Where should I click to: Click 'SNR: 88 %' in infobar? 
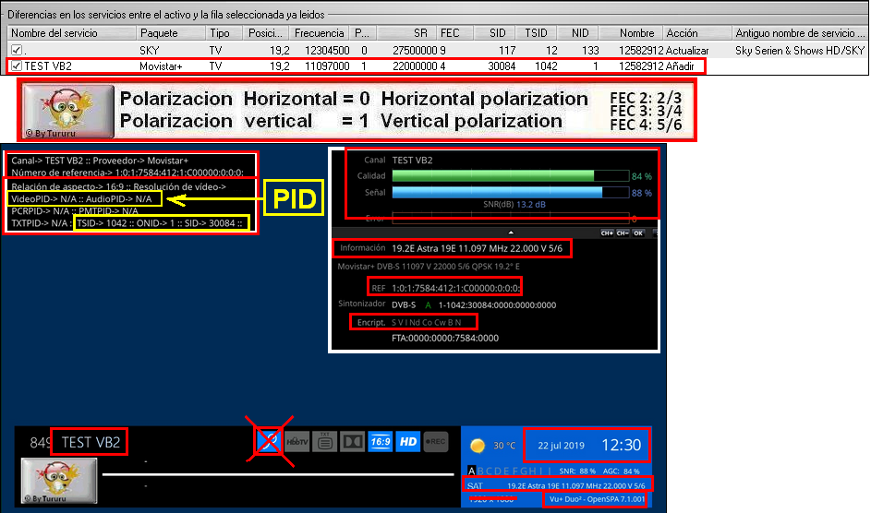pos(577,471)
